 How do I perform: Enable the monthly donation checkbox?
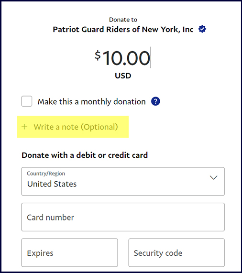[x=27, y=101]
